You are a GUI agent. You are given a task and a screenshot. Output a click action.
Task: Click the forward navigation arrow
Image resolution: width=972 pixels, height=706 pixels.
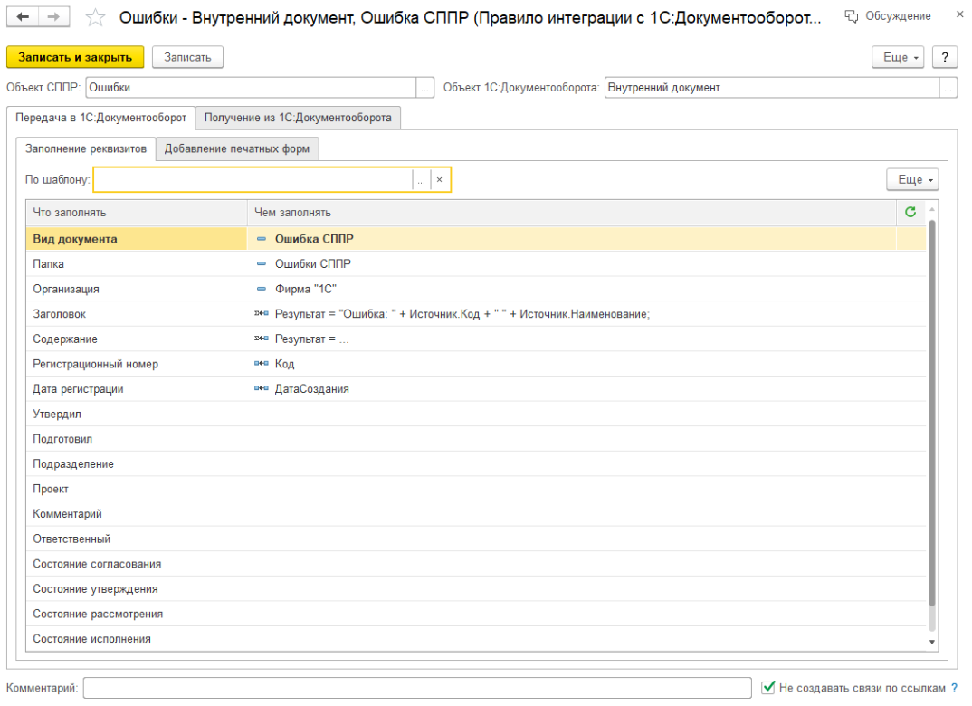pos(52,17)
